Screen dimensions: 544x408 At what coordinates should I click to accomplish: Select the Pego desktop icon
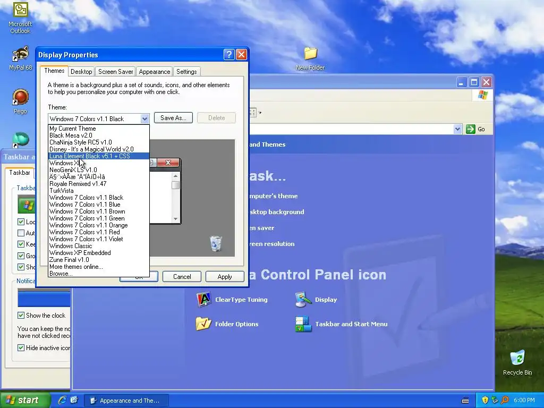coord(21,101)
